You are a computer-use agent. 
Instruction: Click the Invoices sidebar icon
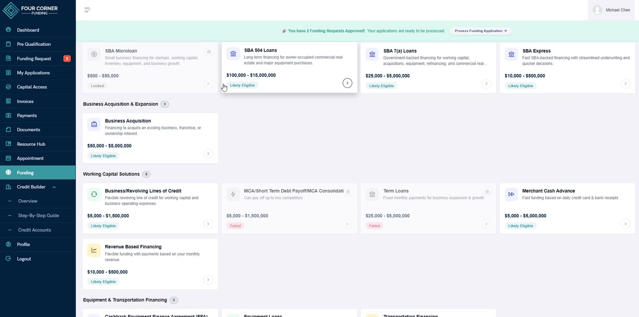coord(8,101)
